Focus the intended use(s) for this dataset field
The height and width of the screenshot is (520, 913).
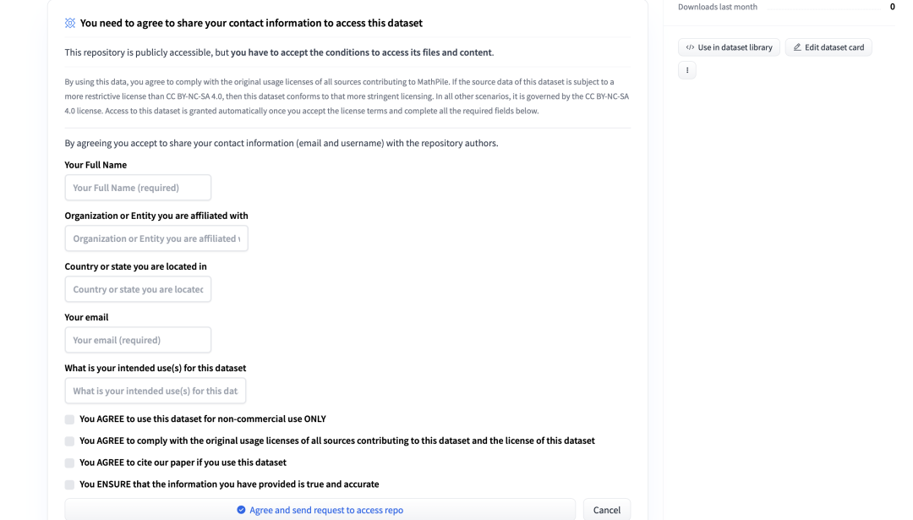[x=156, y=391]
